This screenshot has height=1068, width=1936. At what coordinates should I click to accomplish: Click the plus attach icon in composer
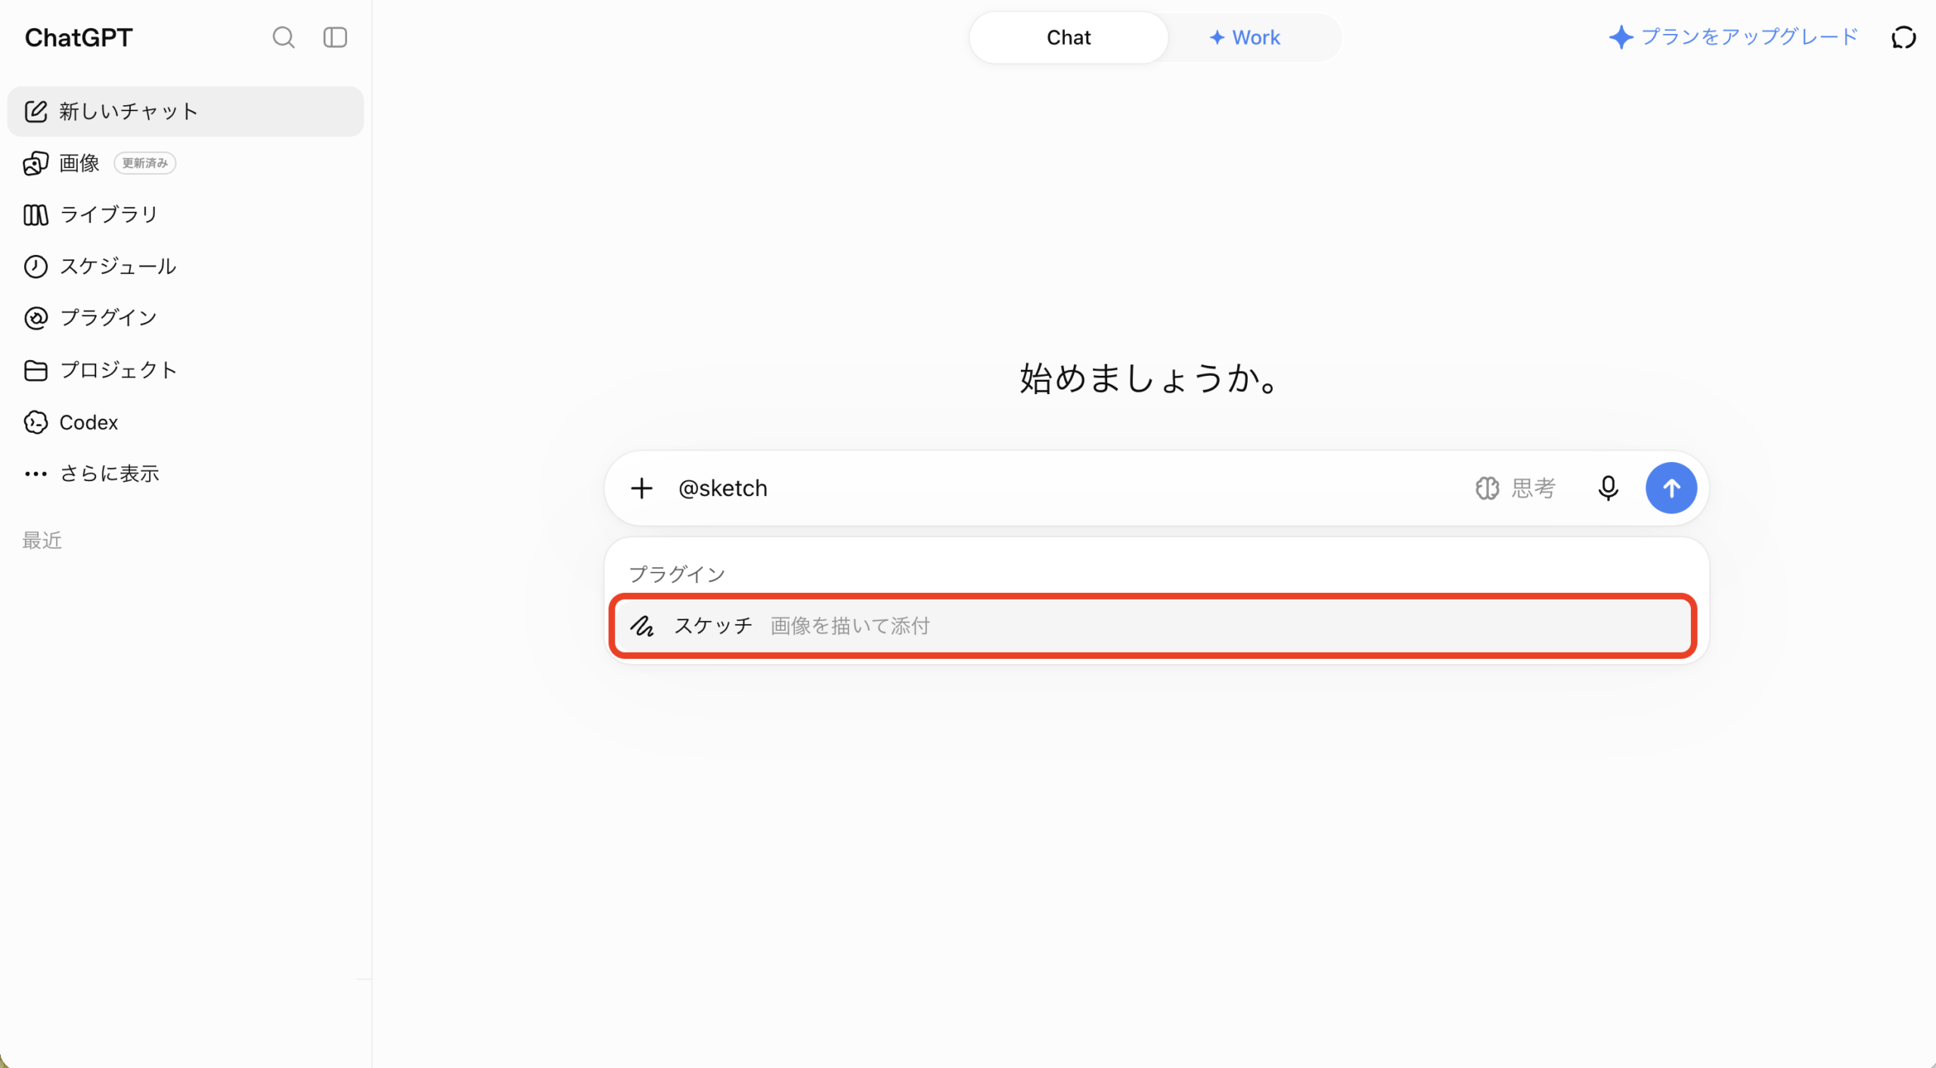tap(641, 488)
